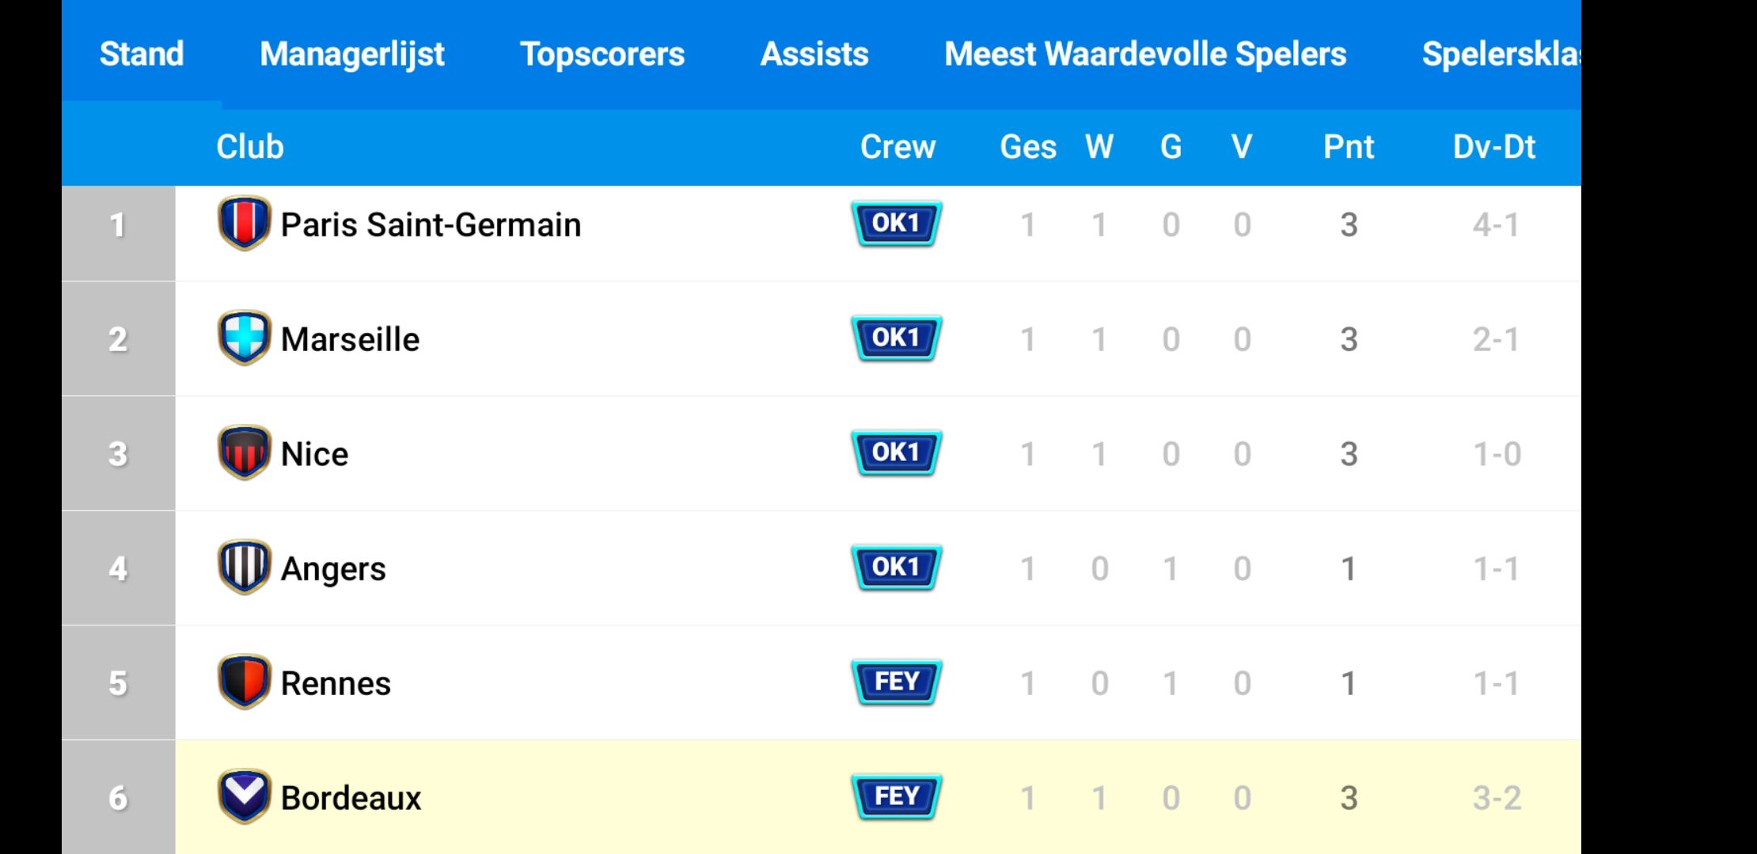This screenshot has width=1757, height=854.
Task: Select the Marseille club name
Action: (x=350, y=339)
